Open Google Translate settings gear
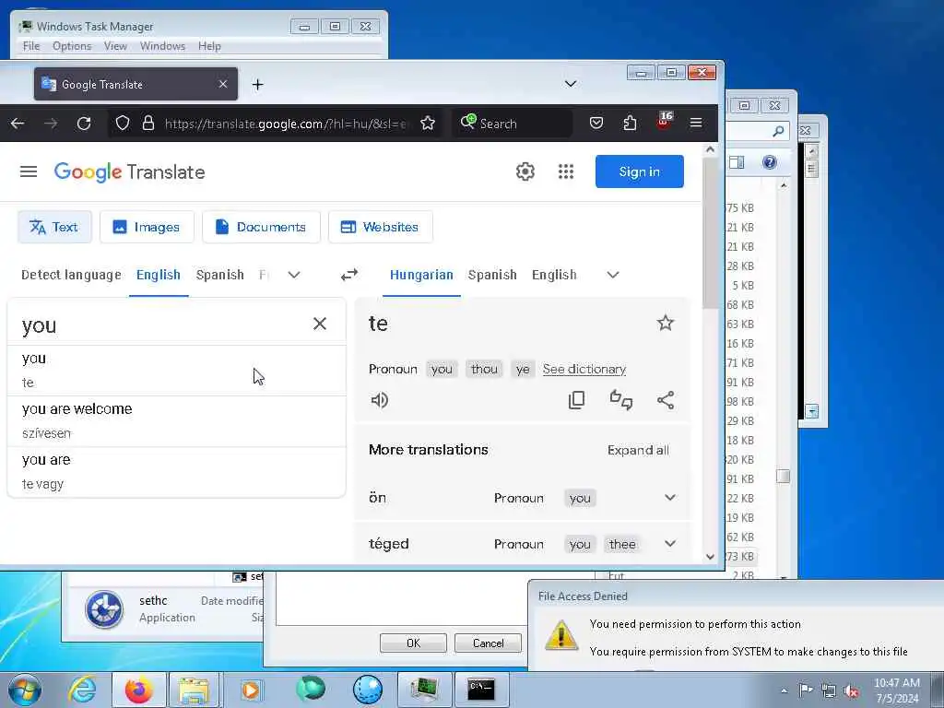This screenshot has height=708, width=944. [525, 171]
